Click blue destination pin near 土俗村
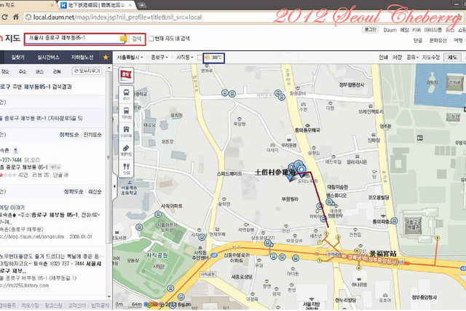This screenshot has width=466, height=311. pos(301,170)
